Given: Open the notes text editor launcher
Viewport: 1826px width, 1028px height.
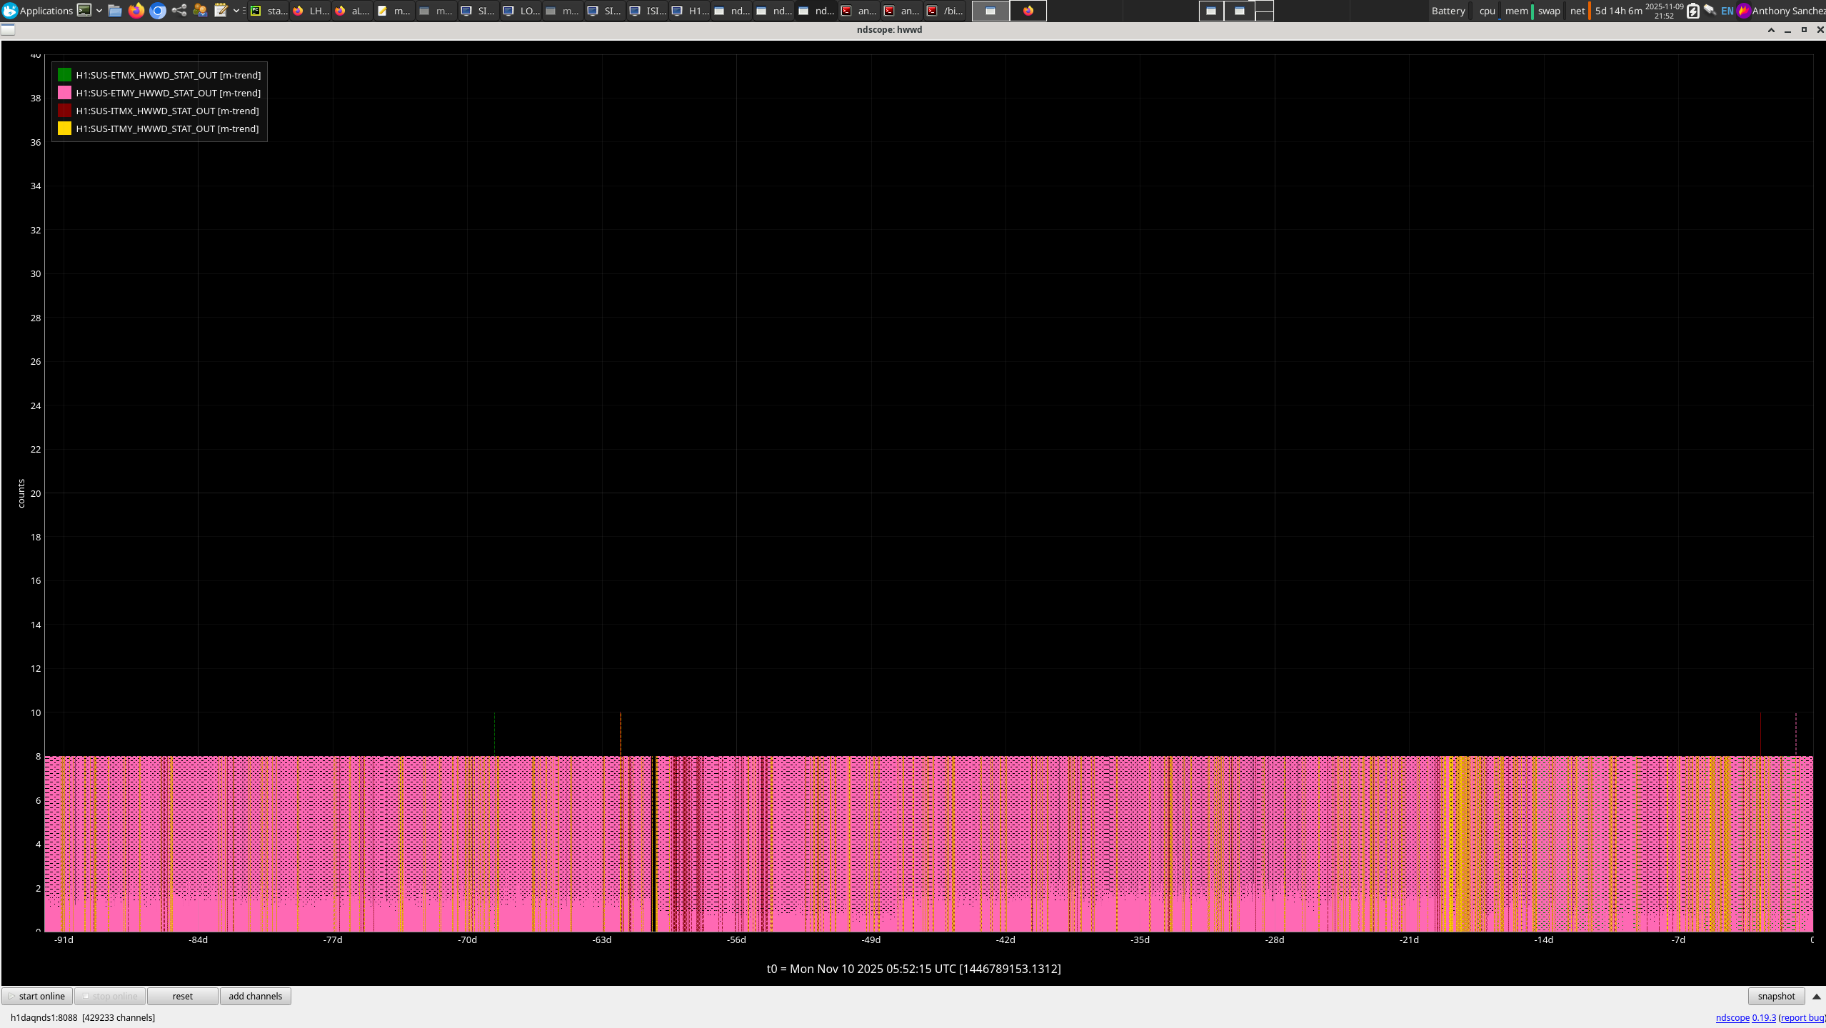Looking at the screenshot, I should pos(221,11).
